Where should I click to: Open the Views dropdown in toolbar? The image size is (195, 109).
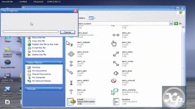92,18
